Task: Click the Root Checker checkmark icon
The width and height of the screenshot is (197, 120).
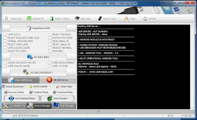Action: tap(50, 98)
